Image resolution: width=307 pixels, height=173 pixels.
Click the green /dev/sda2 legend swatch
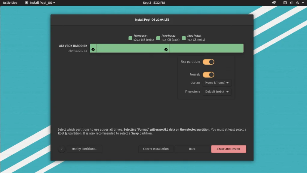(x=158, y=38)
